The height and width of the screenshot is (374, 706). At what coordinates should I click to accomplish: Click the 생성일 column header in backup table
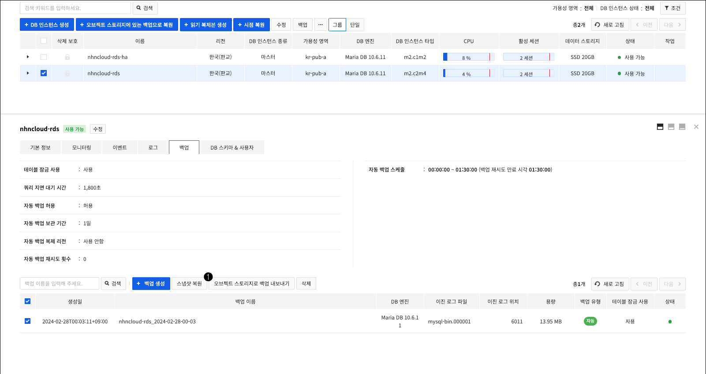(75, 301)
